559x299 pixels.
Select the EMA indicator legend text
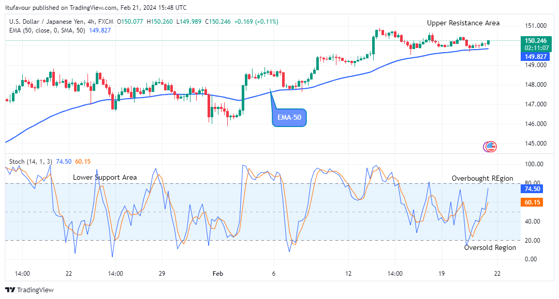[47, 30]
